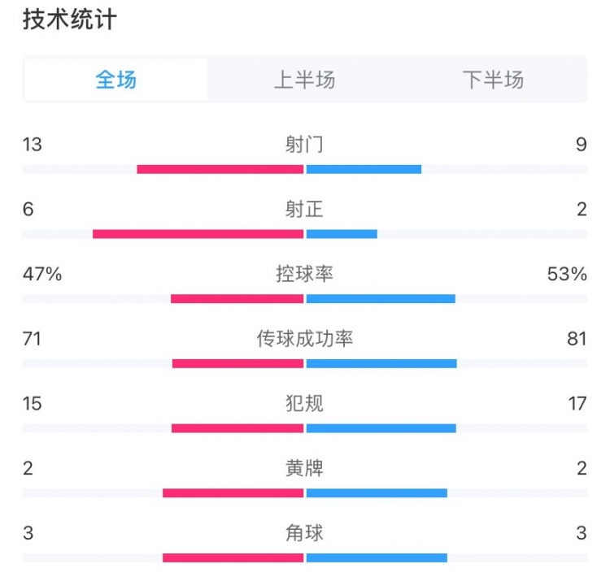Select the 下半场 tab
610x577 pixels.
point(493,80)
